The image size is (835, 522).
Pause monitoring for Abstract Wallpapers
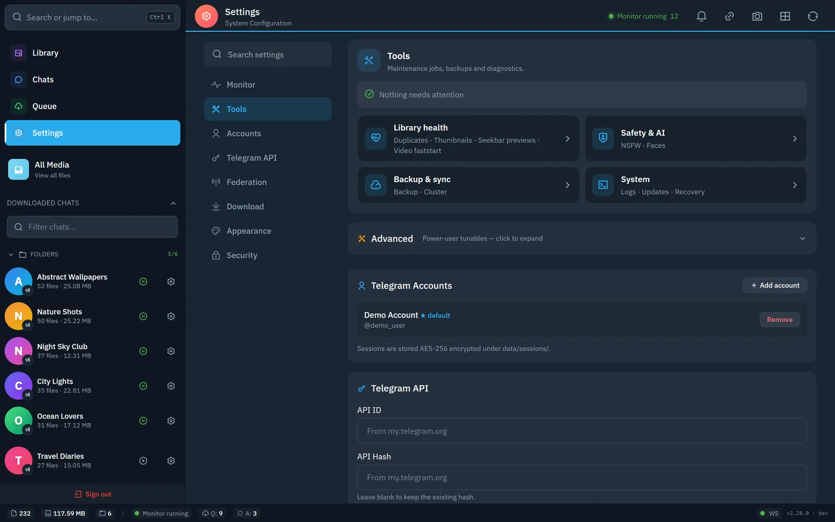(143, 281)
